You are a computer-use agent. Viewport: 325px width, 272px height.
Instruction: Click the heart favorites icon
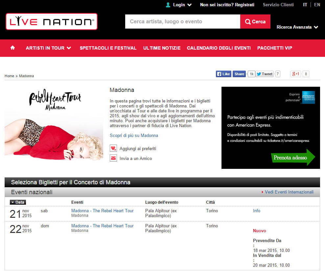coord(113,148)
